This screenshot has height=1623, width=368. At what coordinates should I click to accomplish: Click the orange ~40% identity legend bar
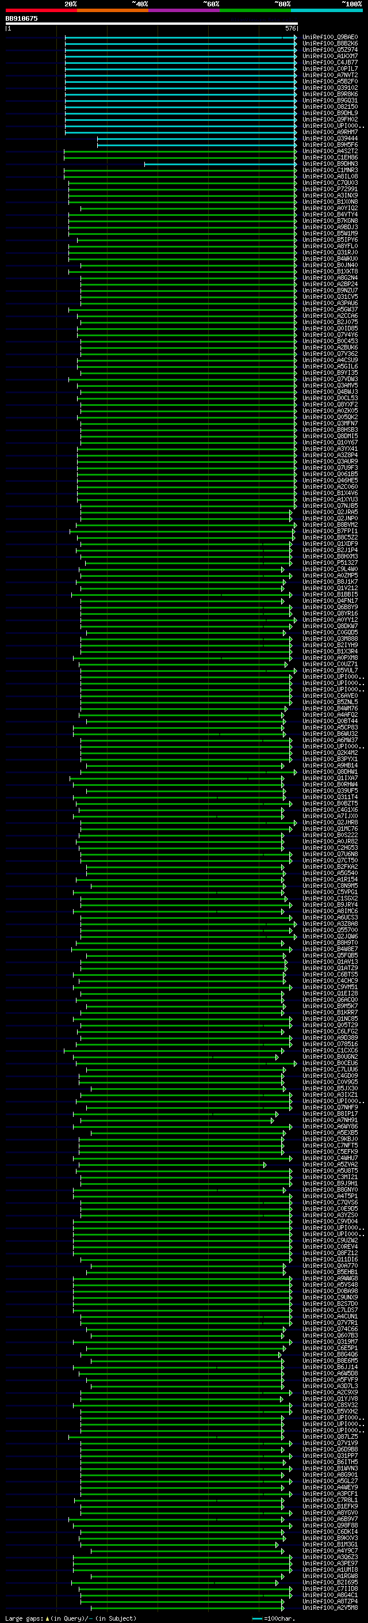[x=113, y=10]
